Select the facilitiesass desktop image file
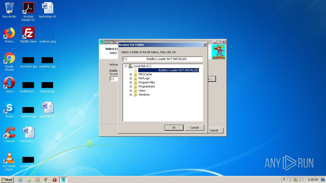326x183 pixels. pos(28,87)
